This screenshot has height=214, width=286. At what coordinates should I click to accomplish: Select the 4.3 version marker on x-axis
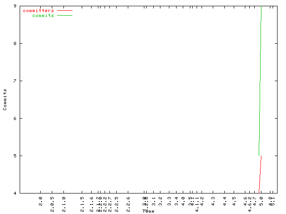coord(213,200)
